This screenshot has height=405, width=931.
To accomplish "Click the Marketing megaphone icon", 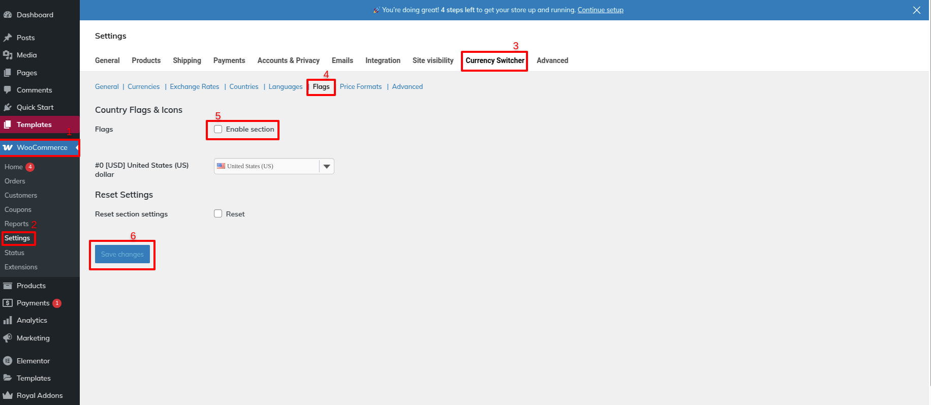I will tap(8, 338).
